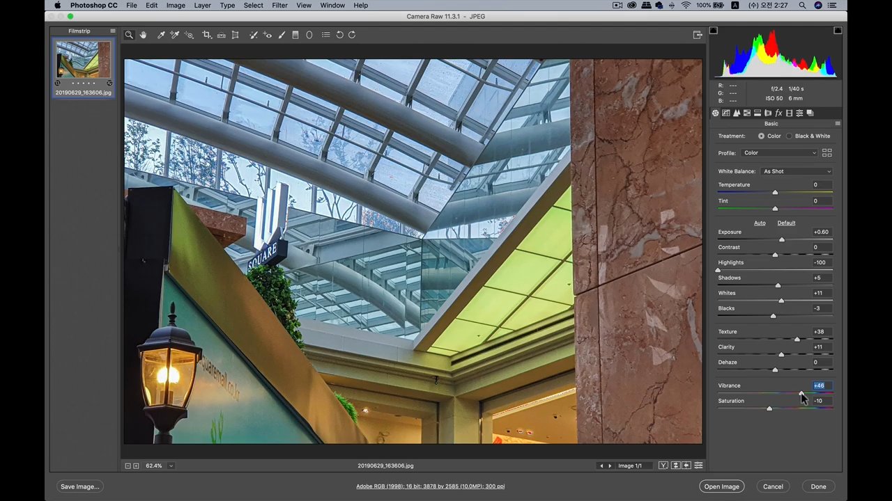
Task: Rotate image 90 degrees clockwise
Action: point(352,35)
